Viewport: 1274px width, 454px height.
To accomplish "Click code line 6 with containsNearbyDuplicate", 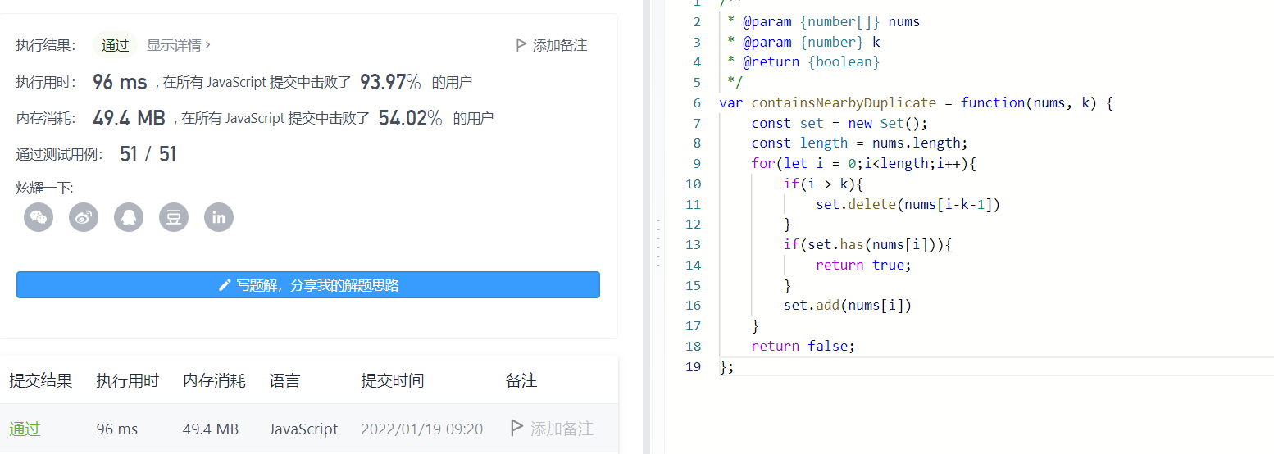I will (x=915, y=103).
